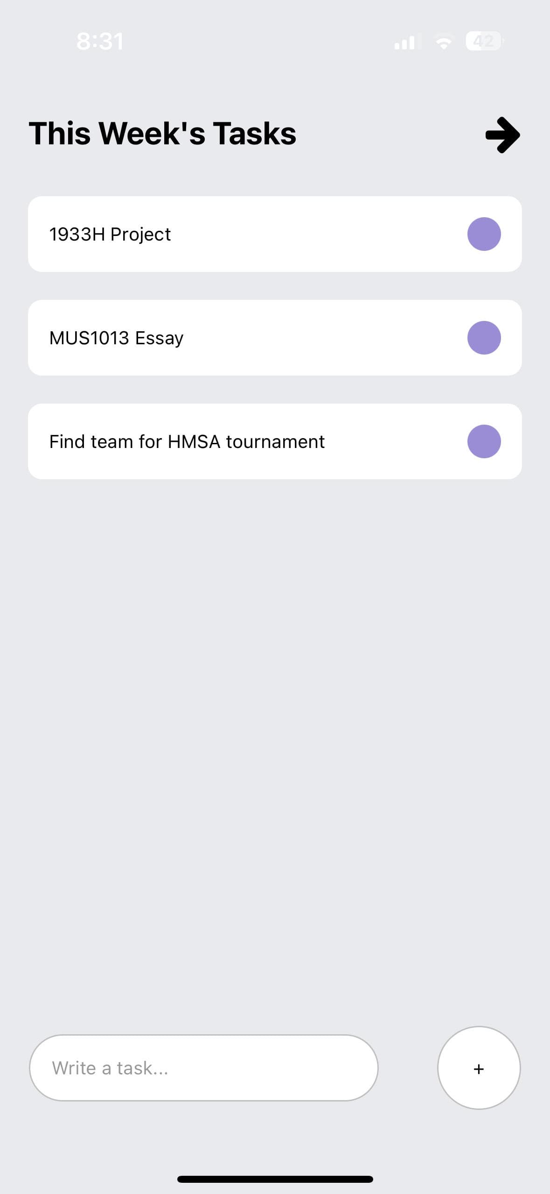This screenshot has width=550, height=1194.
Task: Select the MUS1013 Essay label text
Action: 116,338
